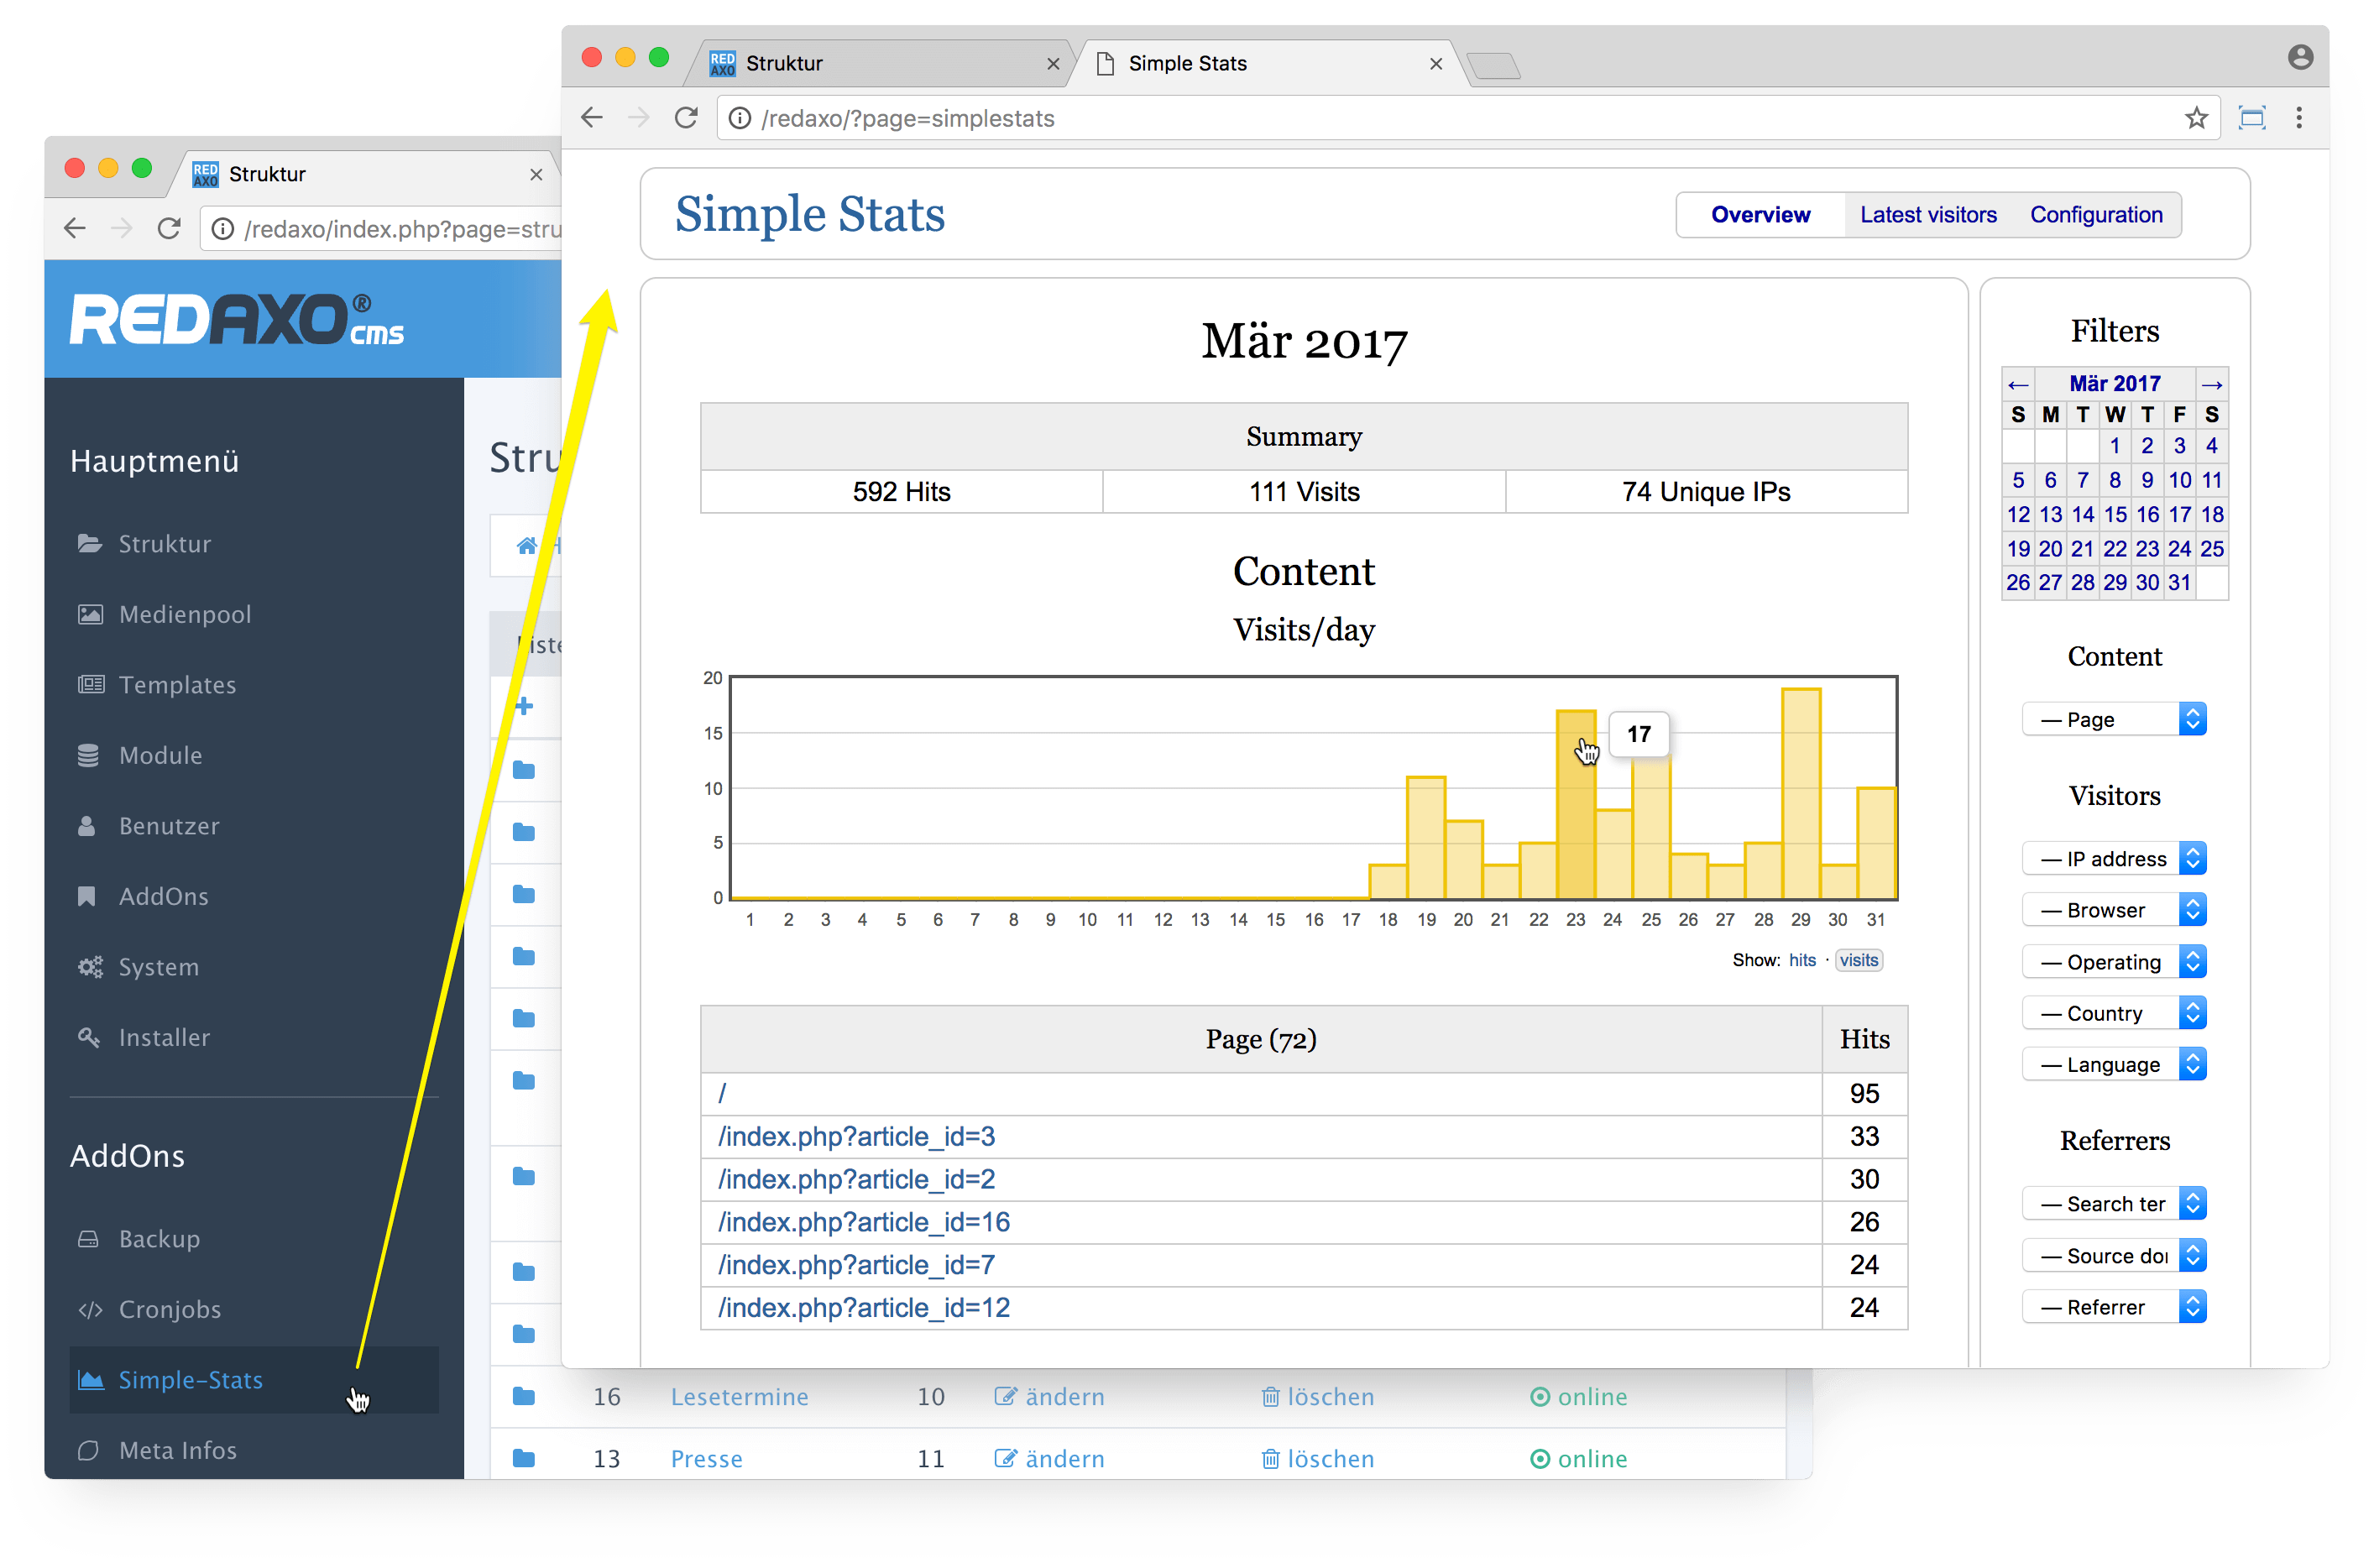Switch to Latest visitors tab

click(1927, 215)
